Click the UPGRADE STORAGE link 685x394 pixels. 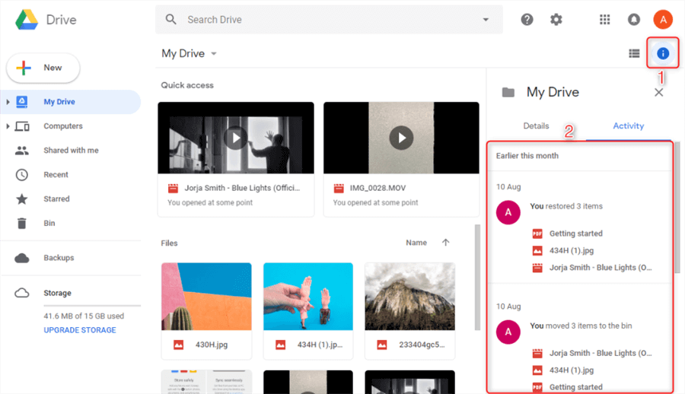pyautogui.click(x=80, y=330)
